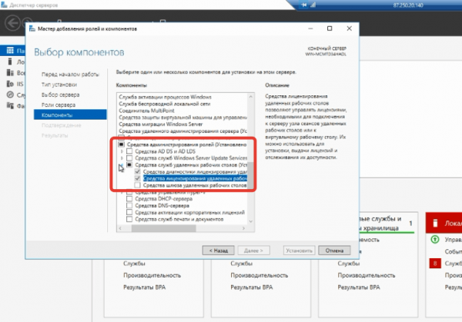Check Средства AD DS и AD LDS
Screen dimensions: 462x322
coord(129,151)
